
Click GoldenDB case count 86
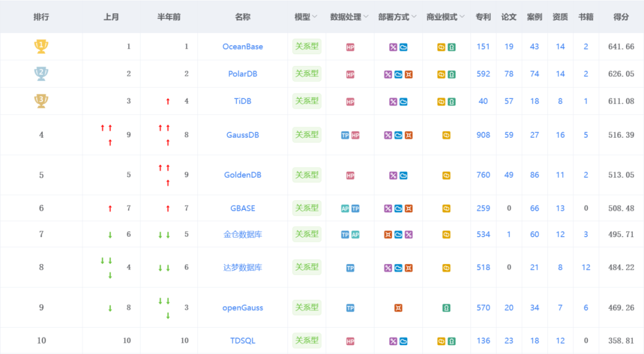pyautogui.click(x=534, y=175)
